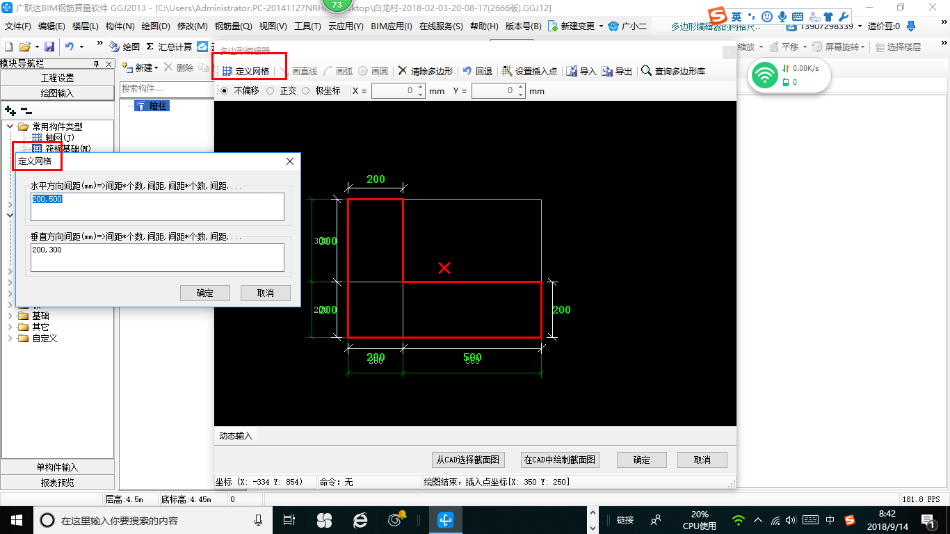This screenshot has height=534, width=950.
Task: Click 确定 in the 定义网格 dialog
Action: (x=204, y=293)
